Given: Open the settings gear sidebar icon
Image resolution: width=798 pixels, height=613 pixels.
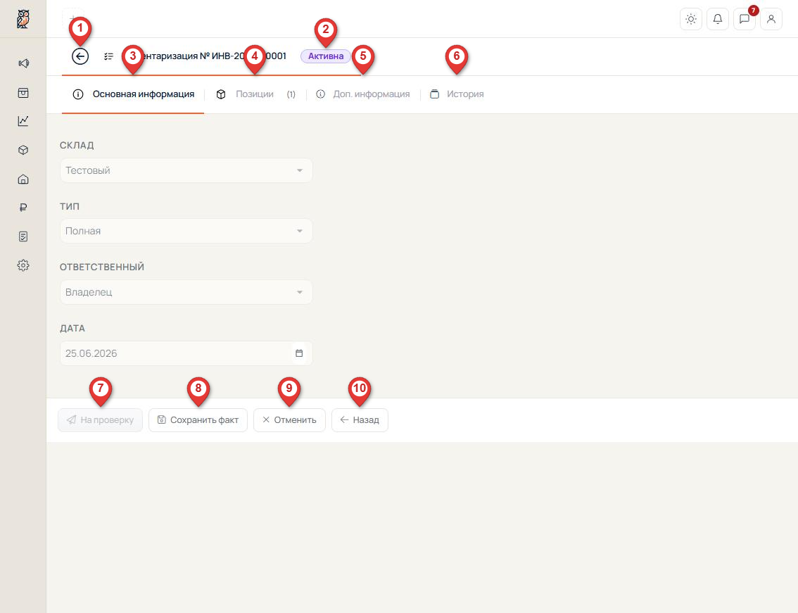Looking at the screenshot, I should pos(23,265).
